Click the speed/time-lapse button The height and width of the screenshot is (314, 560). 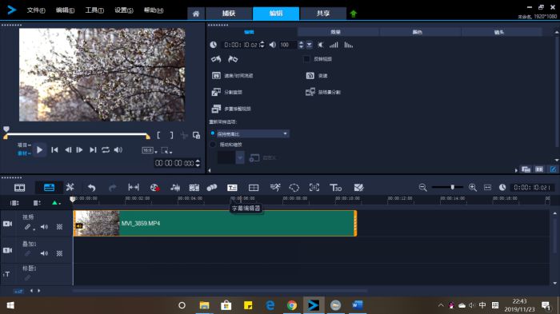coord(233,76)
